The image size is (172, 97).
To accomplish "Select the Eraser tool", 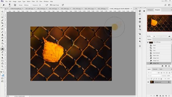I will click(2, 40).
